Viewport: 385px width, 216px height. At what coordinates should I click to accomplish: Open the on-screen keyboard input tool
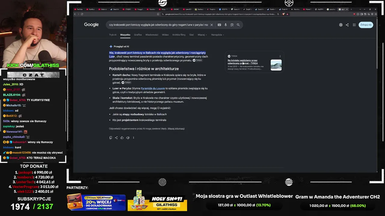(219, 25)
